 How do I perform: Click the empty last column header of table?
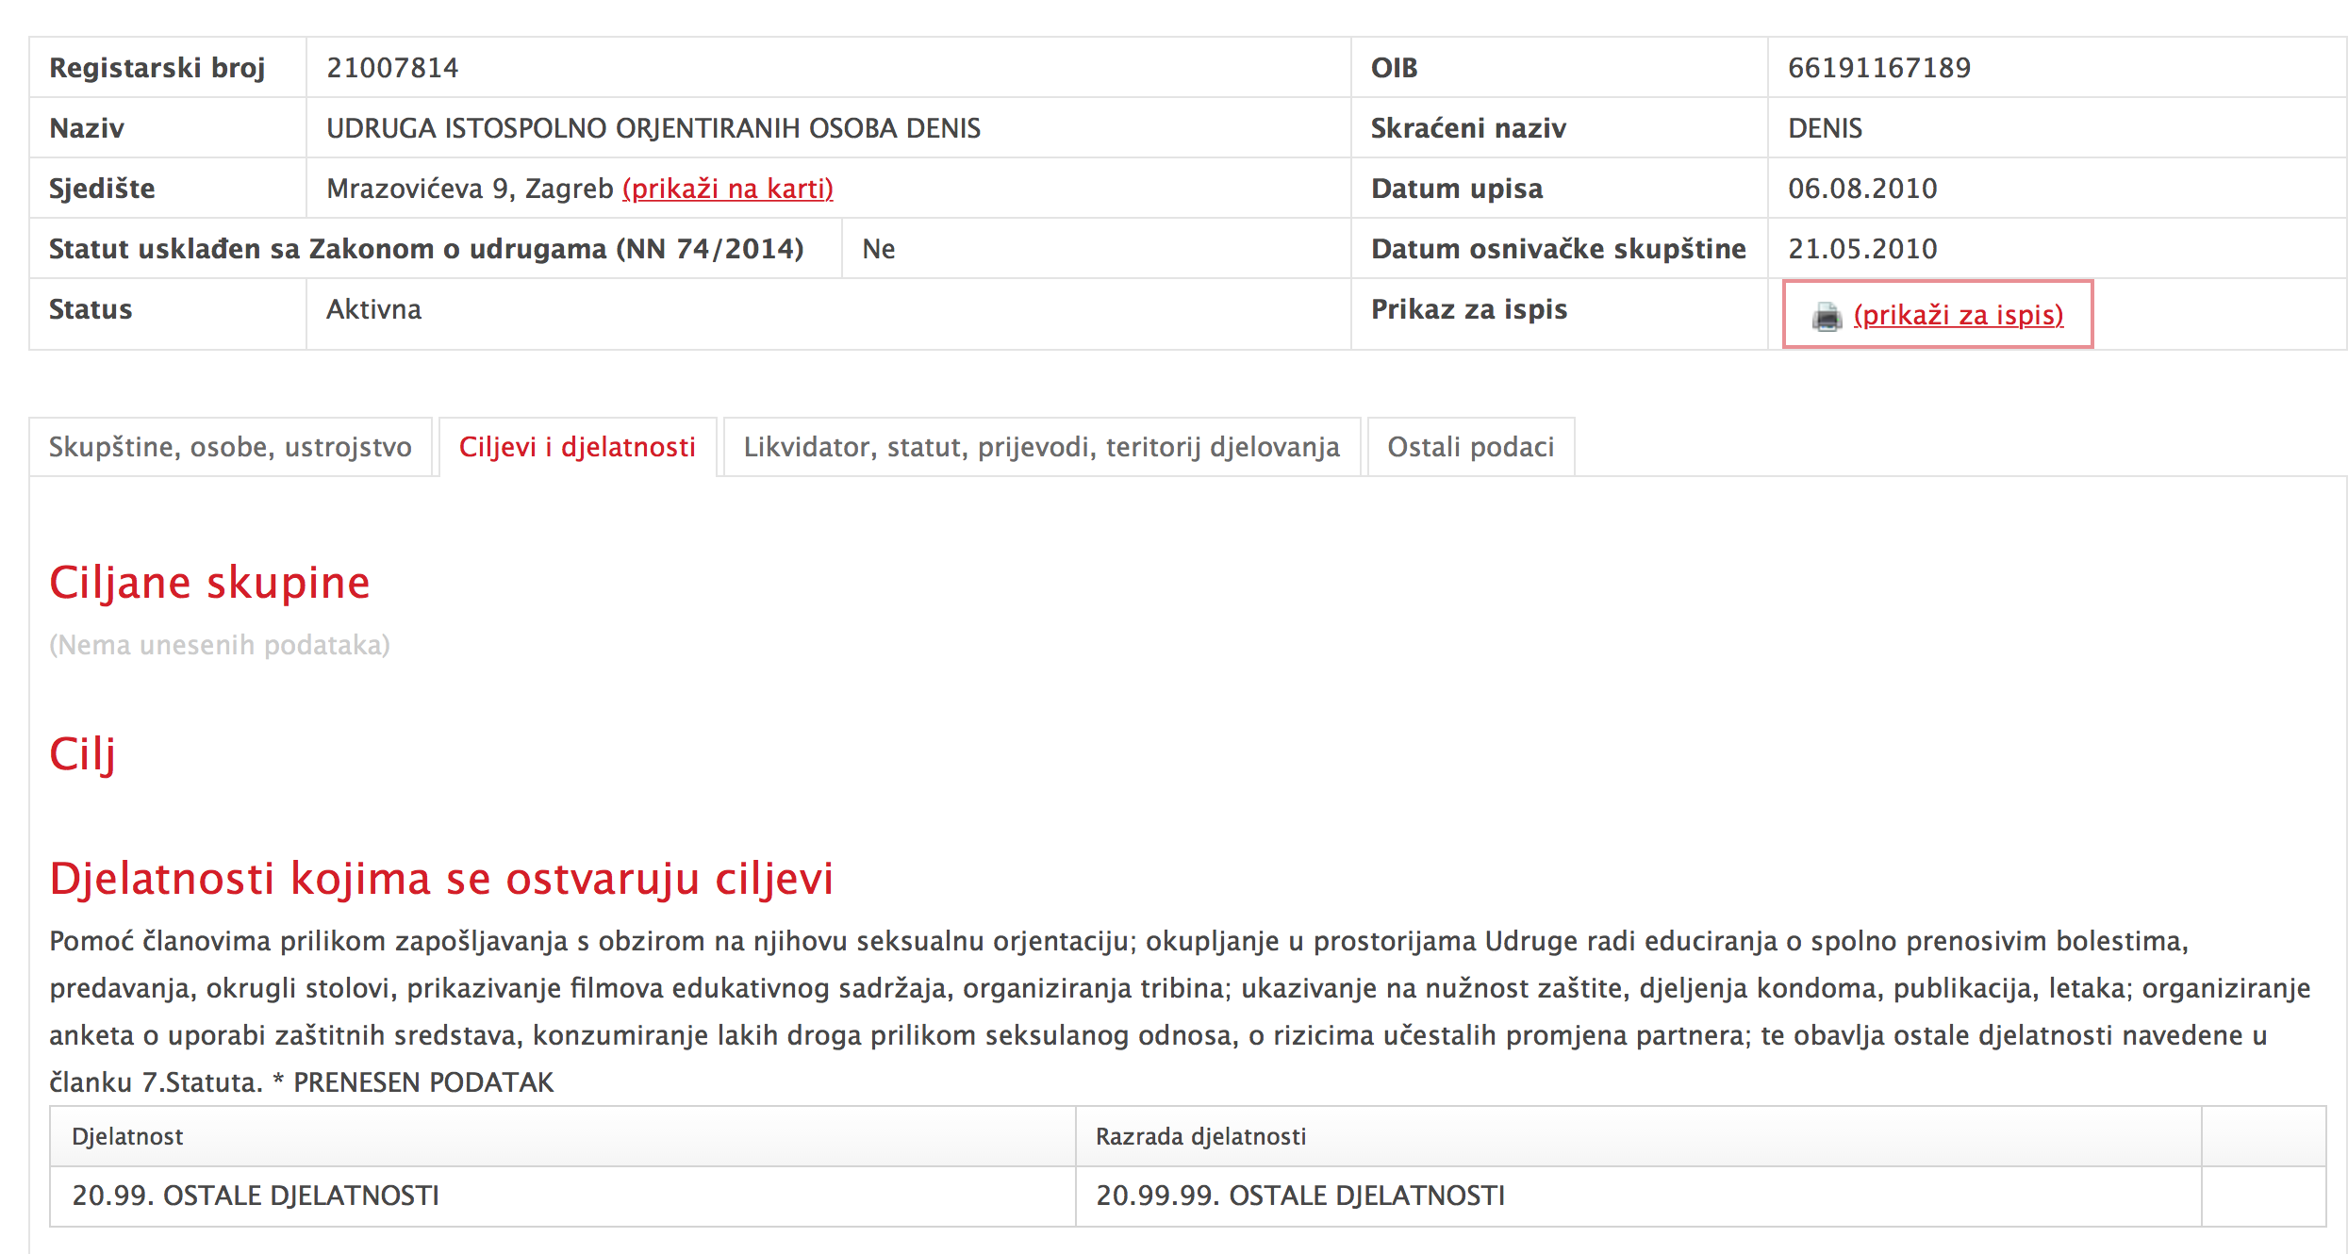(2263, 1136)
